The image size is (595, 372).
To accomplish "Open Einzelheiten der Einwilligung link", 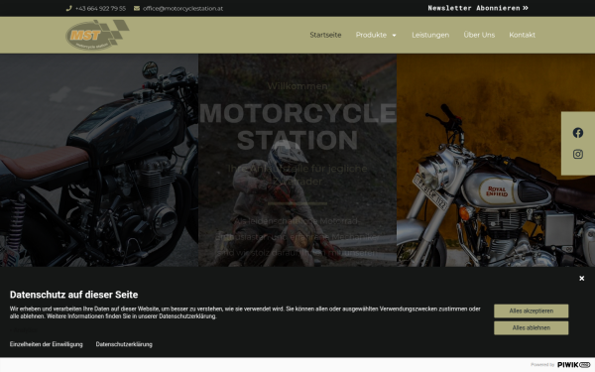I will point(47,344).
